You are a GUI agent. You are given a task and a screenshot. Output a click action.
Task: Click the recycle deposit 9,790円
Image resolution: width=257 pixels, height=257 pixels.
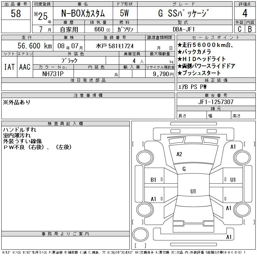pos(163,74)
